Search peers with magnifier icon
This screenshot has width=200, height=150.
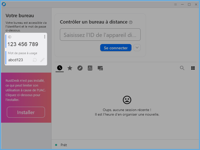[182, 68]
